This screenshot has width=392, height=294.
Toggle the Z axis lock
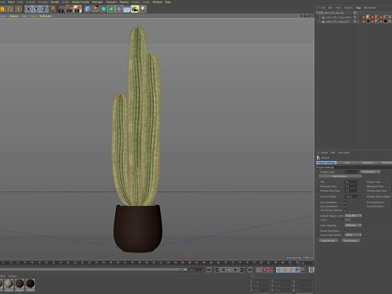pos(44,9)
